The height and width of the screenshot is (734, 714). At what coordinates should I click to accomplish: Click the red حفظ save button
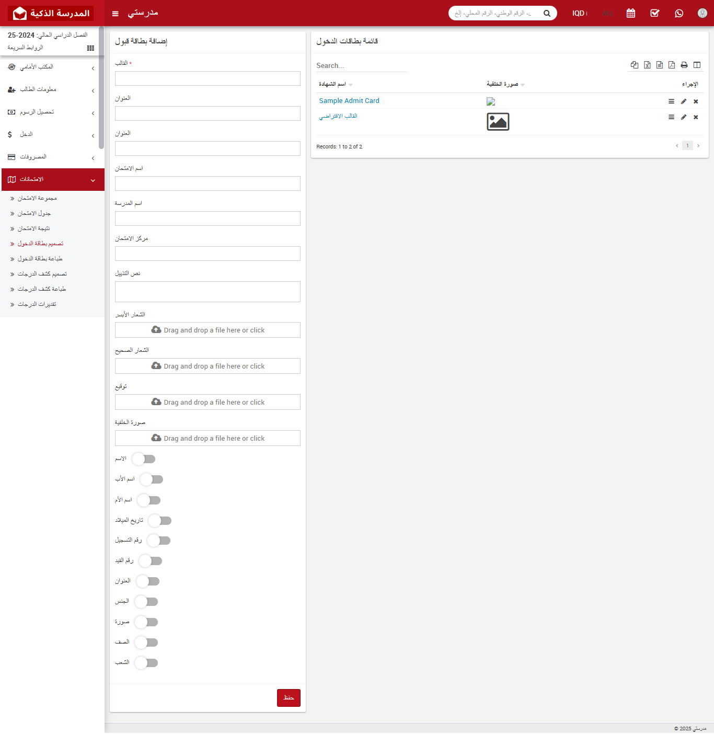289,698
